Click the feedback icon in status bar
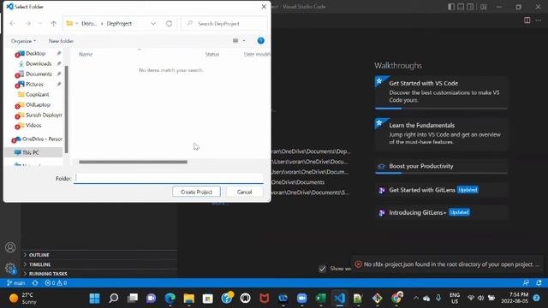The width and height of the screenshot is (548, 308). click(x=526, y=283)
